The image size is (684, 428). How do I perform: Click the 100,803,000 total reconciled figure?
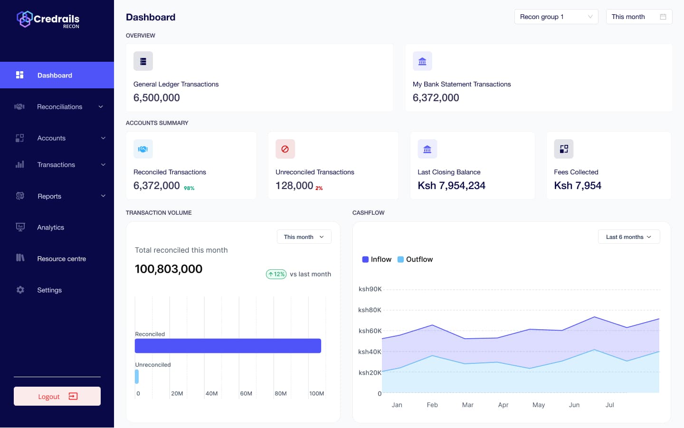coord(169,269)
